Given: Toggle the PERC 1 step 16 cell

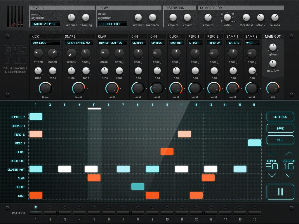Looking at the screenshot, I should click(255, 143).
